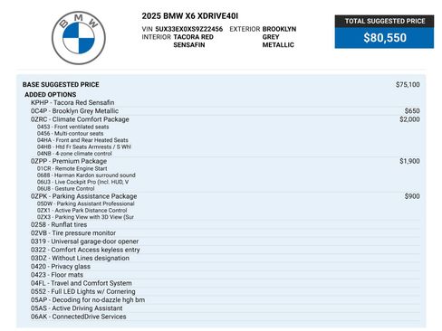Select "0ZX1 - Active Park Distance Control"

[82, 211]
